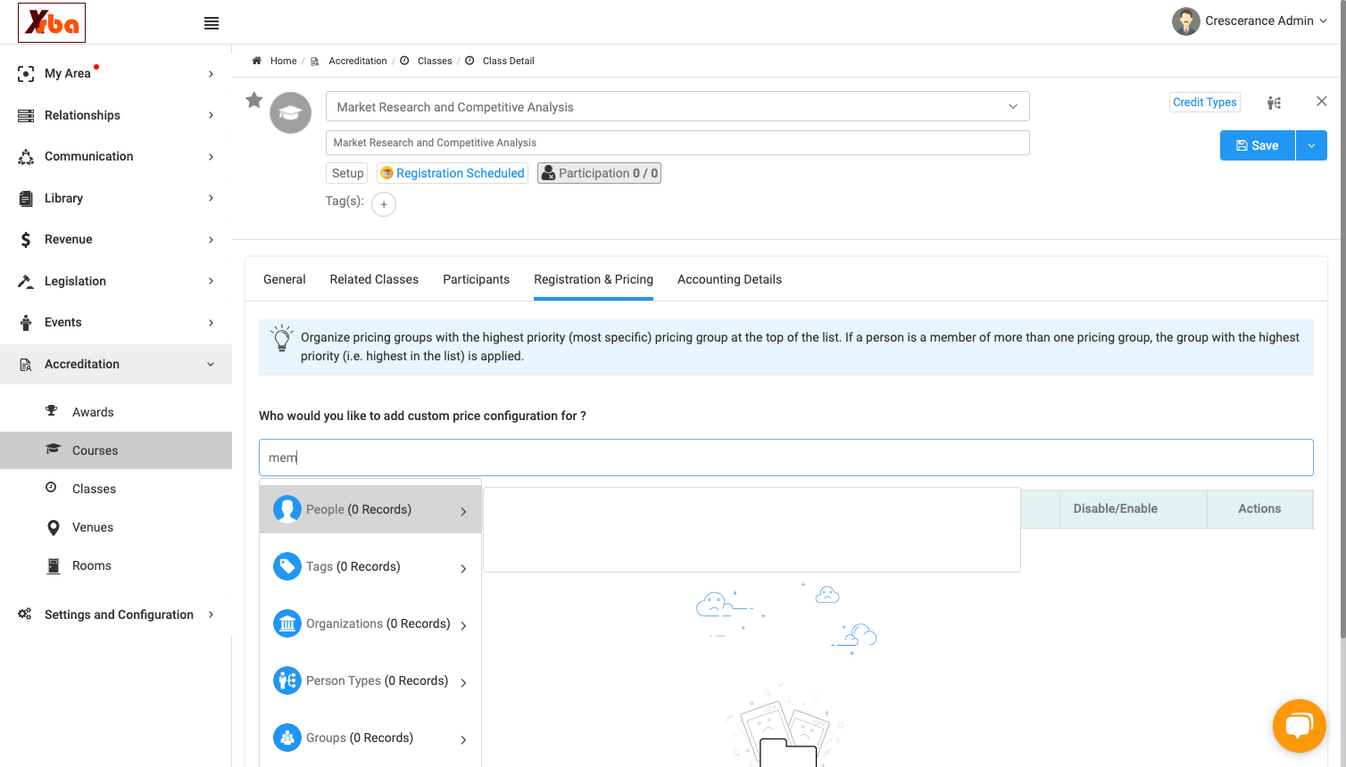Viewport: 1346px width, 767px height.
Task: Click the Communication sidebar icon
Action: 26,157
